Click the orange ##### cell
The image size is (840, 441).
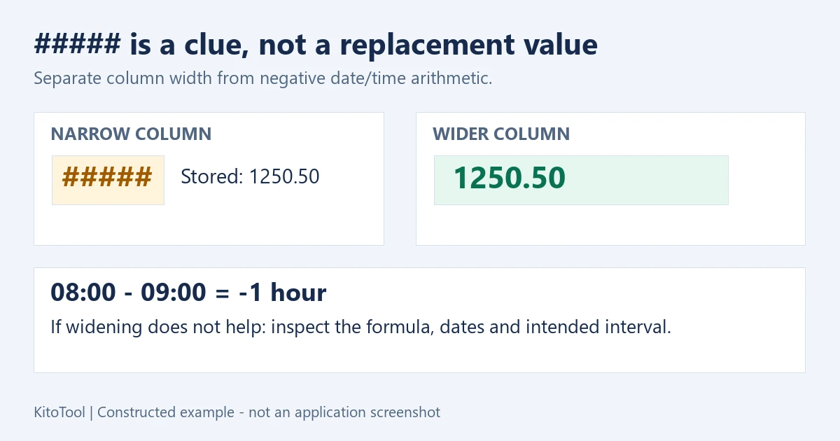click(108, 180)
